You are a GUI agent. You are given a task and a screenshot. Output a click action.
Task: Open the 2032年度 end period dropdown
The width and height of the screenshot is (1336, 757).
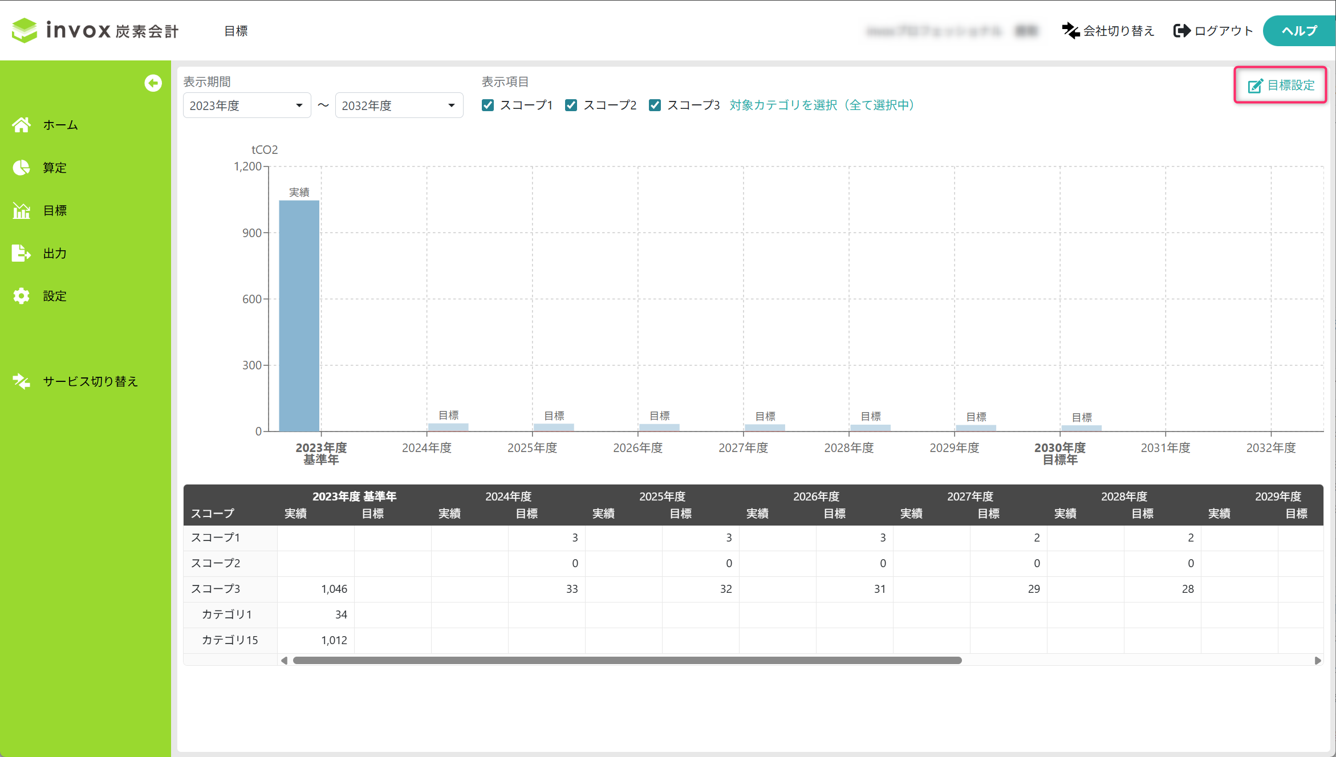(x=399, y=105)
